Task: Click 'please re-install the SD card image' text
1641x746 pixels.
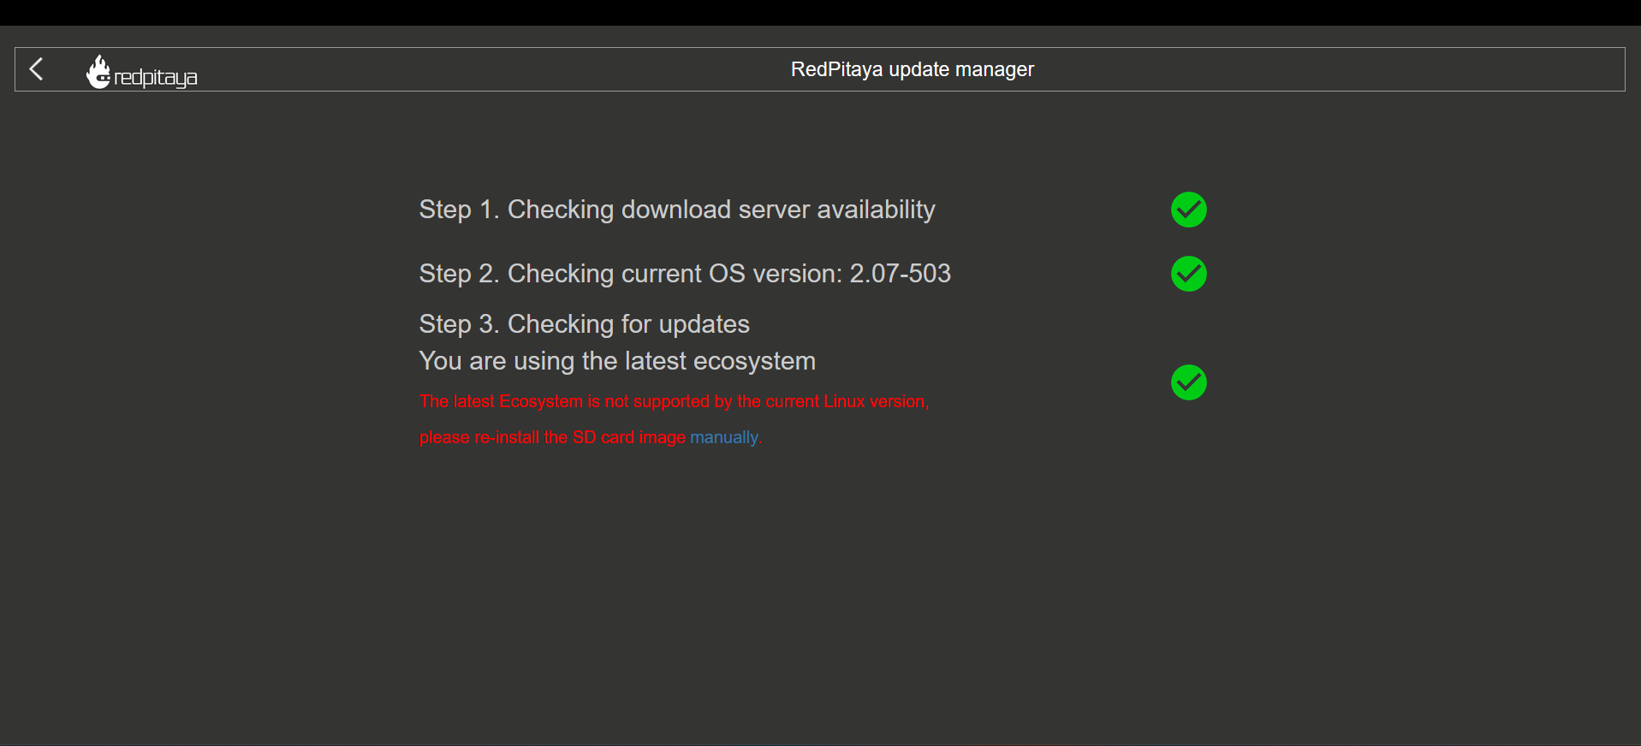Action: click(x=552, y=437)
